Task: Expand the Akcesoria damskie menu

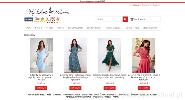Action: [x=150, y=28]
